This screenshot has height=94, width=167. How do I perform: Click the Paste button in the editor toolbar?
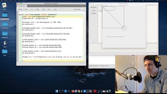(x=44, y=9)
